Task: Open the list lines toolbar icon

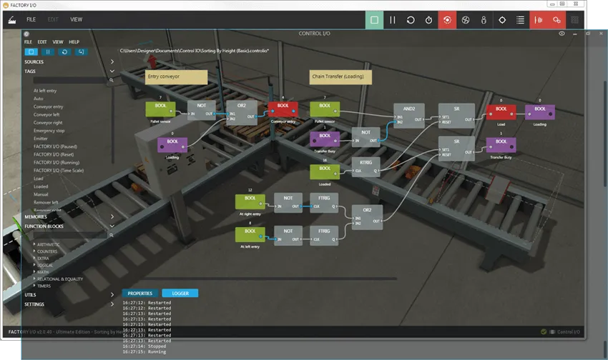Action: (x=520, y=20)
